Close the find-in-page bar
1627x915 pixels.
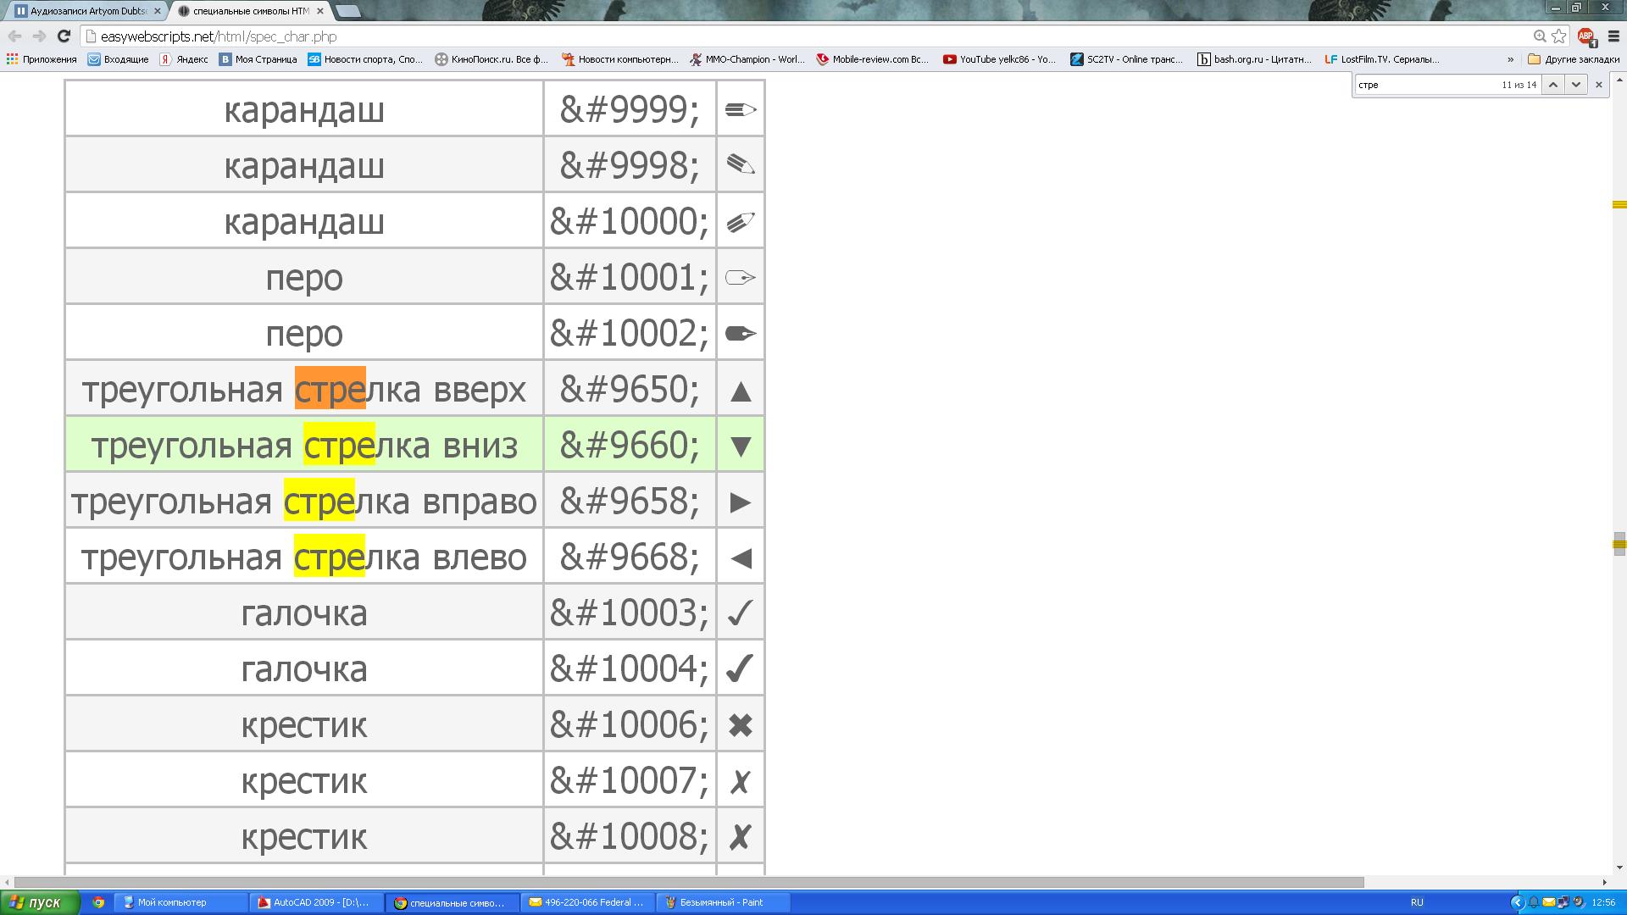pyautogui.click(x=1598, y=85)
